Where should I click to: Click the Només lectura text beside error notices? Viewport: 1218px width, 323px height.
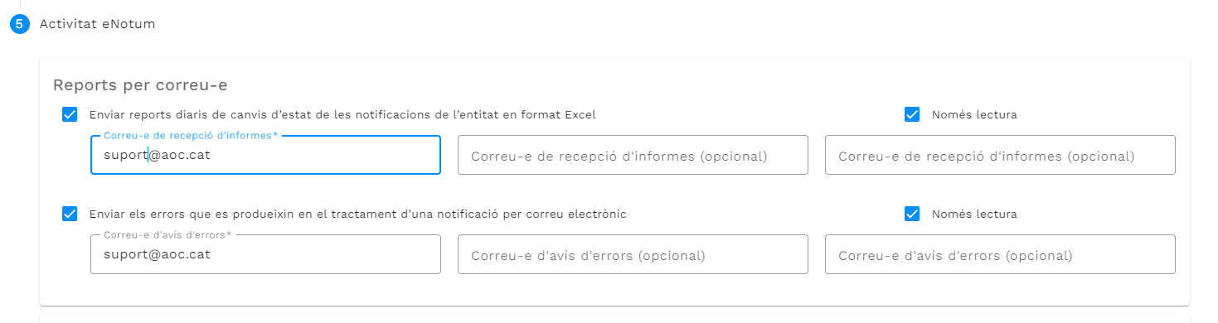[x=974, y=214]
